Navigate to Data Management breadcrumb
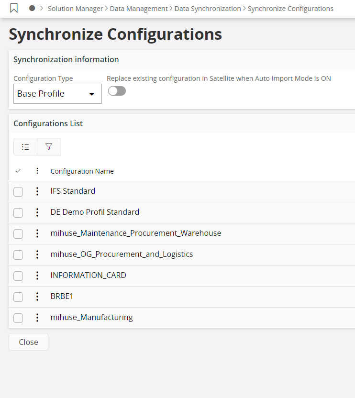Screen dimensions: 355x398 point(139,9)
